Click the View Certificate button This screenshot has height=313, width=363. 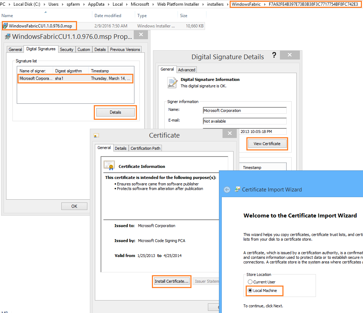[267, 144]
